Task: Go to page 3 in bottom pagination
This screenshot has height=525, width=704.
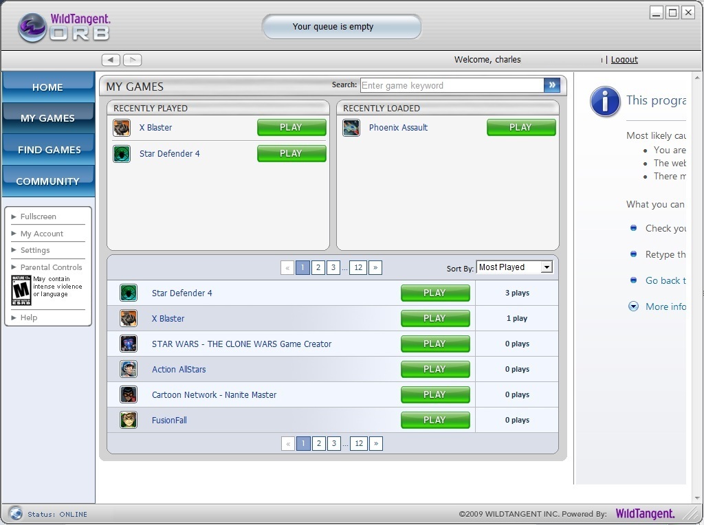Action: point(334,444)
